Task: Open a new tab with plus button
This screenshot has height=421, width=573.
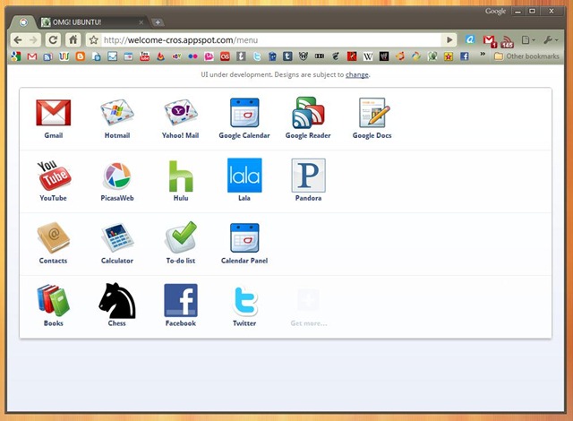Action: [158, 22]
